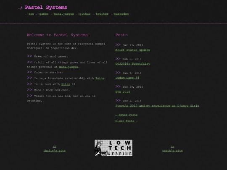Screen dimensions: 227x170
Task: Open the Twine link
Action: tap(100, 78)
